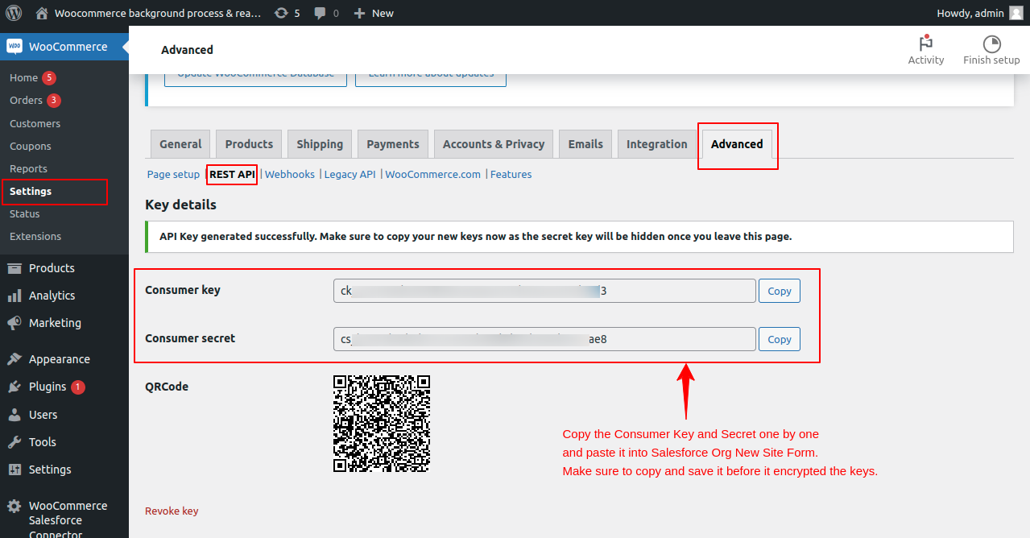Open the comments bubble icon
The width and height of the screenshot is (1030, 538).
click(321, 13)
